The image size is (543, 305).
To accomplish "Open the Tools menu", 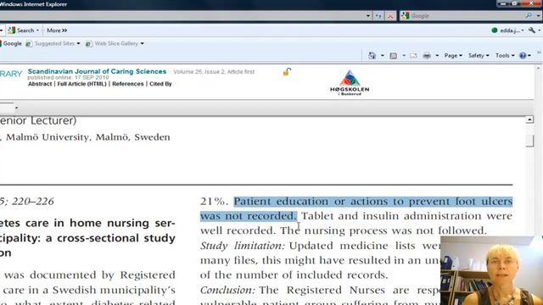I will click(x=505, y=56).
